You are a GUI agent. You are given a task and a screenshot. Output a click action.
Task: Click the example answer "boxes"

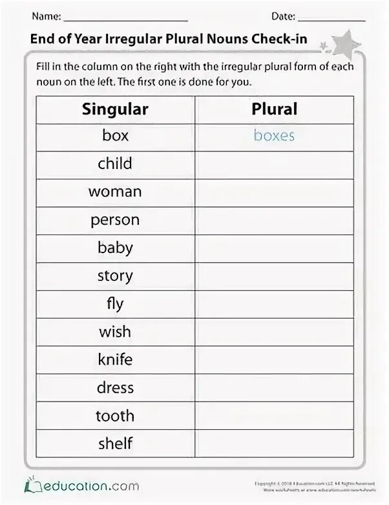click(274, 136)
